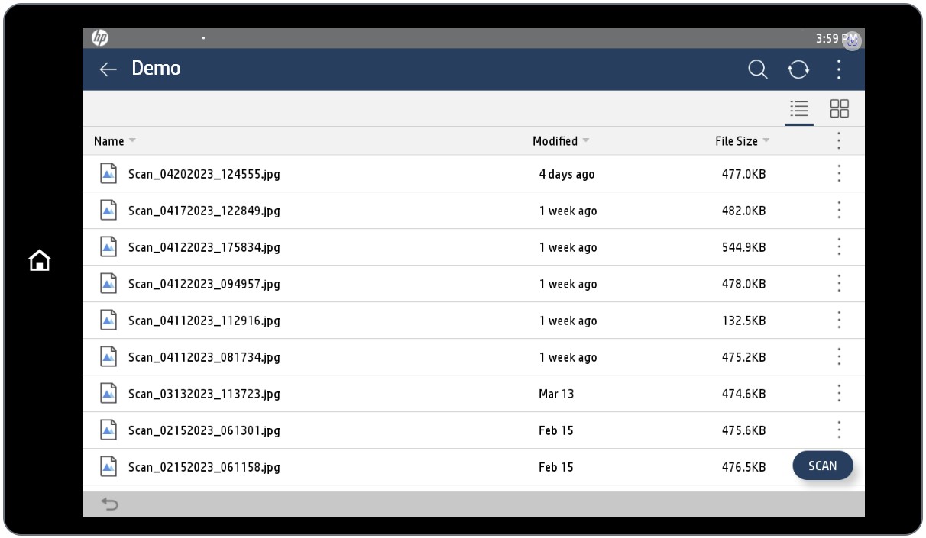Click the 544.9KB file size
This screenshot has width=926, height=538.
[743, 248]
